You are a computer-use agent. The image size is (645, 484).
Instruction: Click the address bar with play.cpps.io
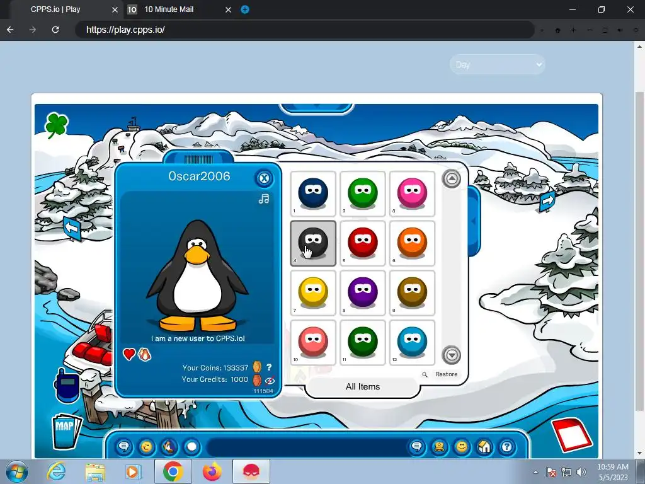(x=304, y=30)
